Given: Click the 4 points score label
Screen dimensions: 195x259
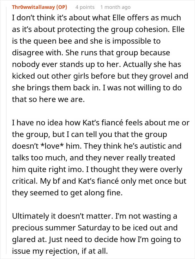Looking at the screenshot, I should click(85, 7).
